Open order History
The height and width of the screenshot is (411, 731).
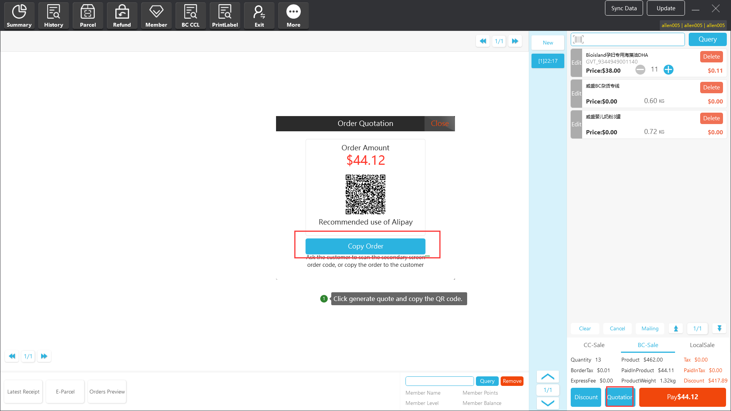point(53,16)
